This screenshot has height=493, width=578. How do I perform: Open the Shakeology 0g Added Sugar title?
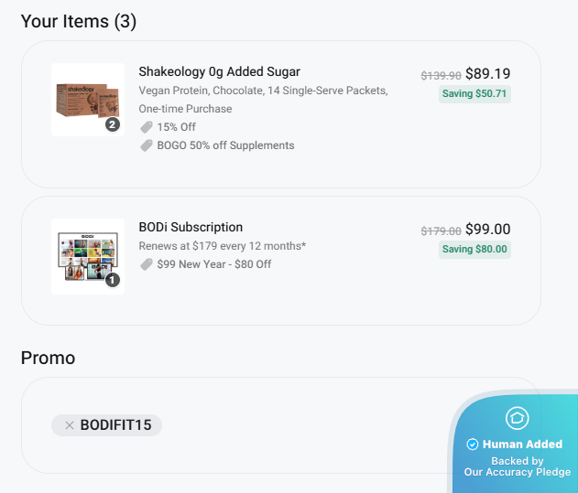tap(219, 71)
